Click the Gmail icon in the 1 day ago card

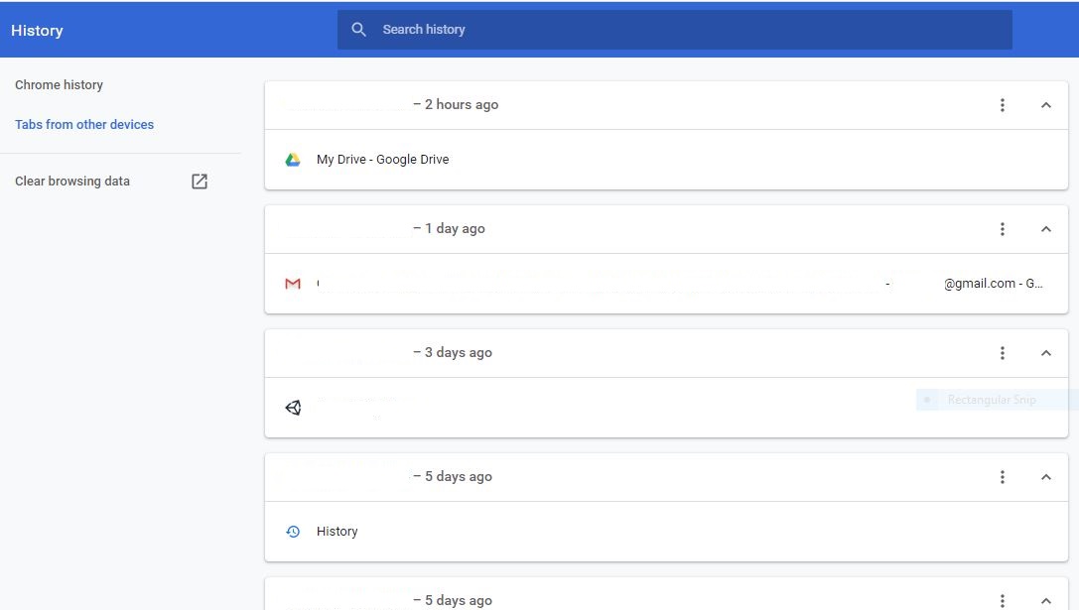pos(292,284)
